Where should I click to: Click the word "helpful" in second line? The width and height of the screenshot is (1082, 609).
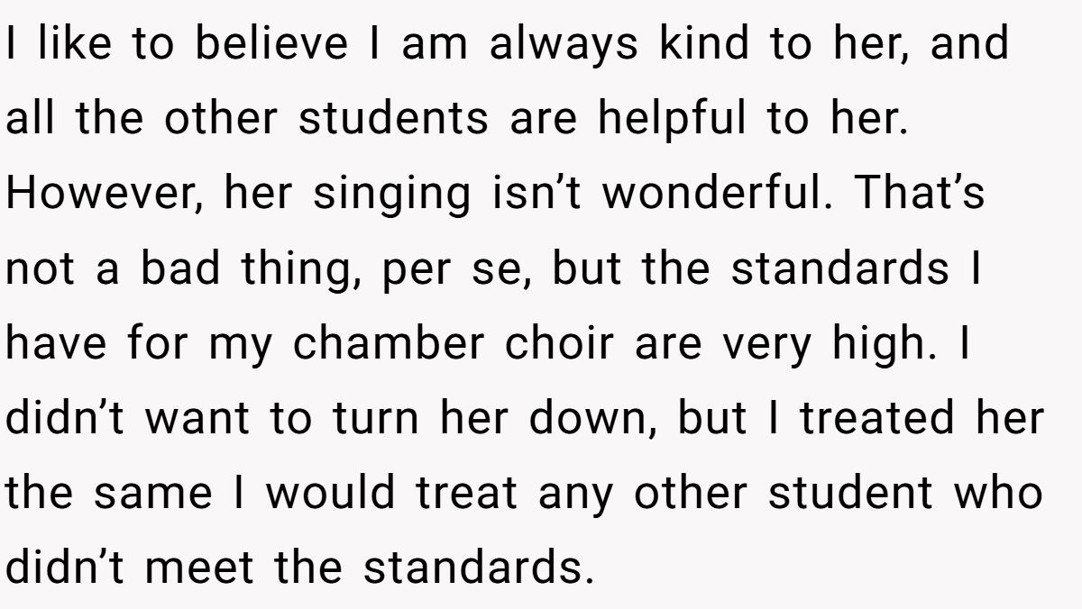[x=671, y=120]
